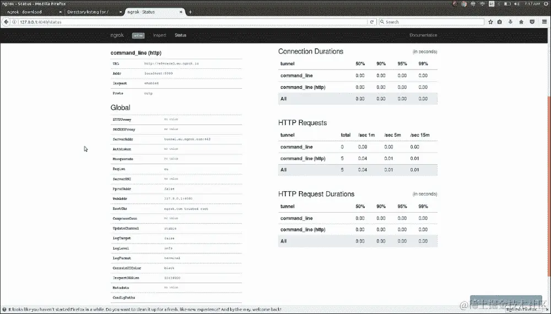
Task: Select the 'command_line (http)' heading
Action: (136, 53)
